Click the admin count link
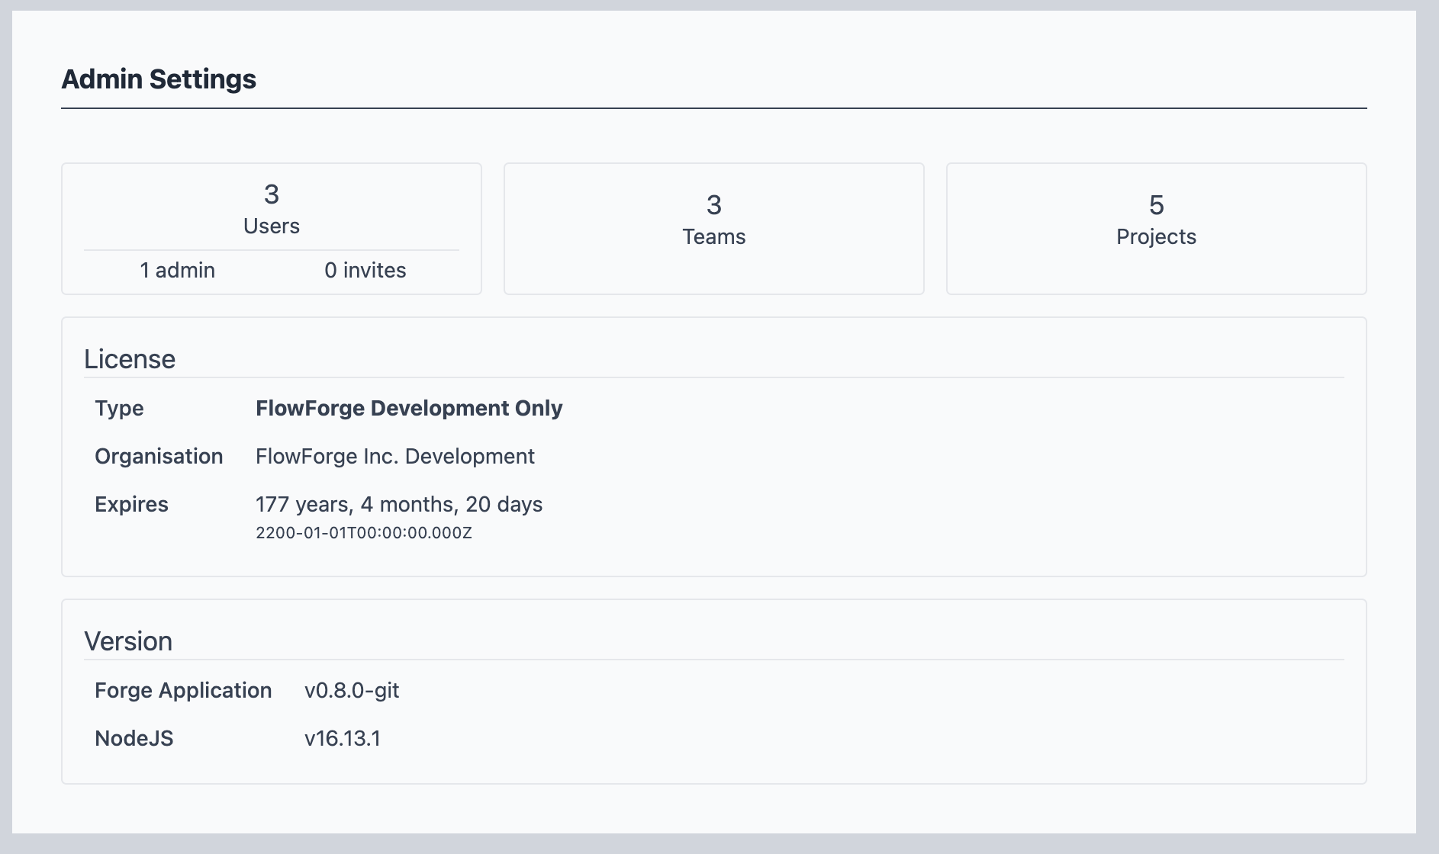 (177, 269)
